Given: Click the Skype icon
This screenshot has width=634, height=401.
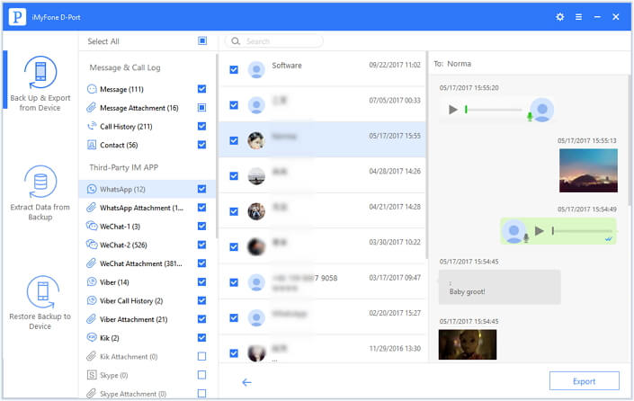Looking at the screenshot, I should (x=92, y=375).
